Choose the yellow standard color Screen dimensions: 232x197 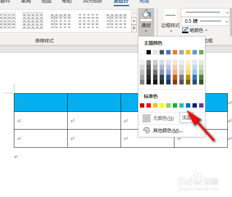(162, 105)
